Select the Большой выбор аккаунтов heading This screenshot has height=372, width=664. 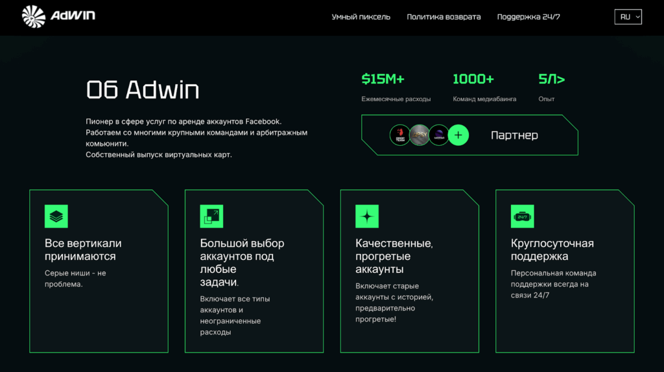[x=243, y=262]
